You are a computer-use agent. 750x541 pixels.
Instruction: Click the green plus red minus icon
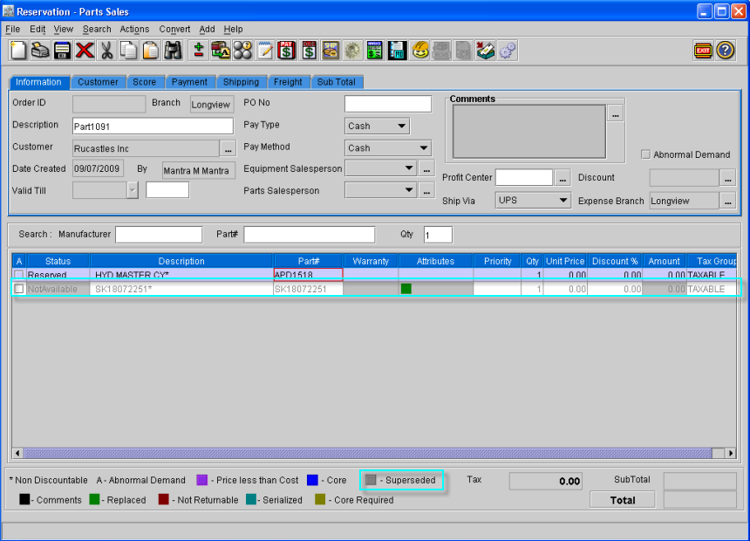coord(199,51)
